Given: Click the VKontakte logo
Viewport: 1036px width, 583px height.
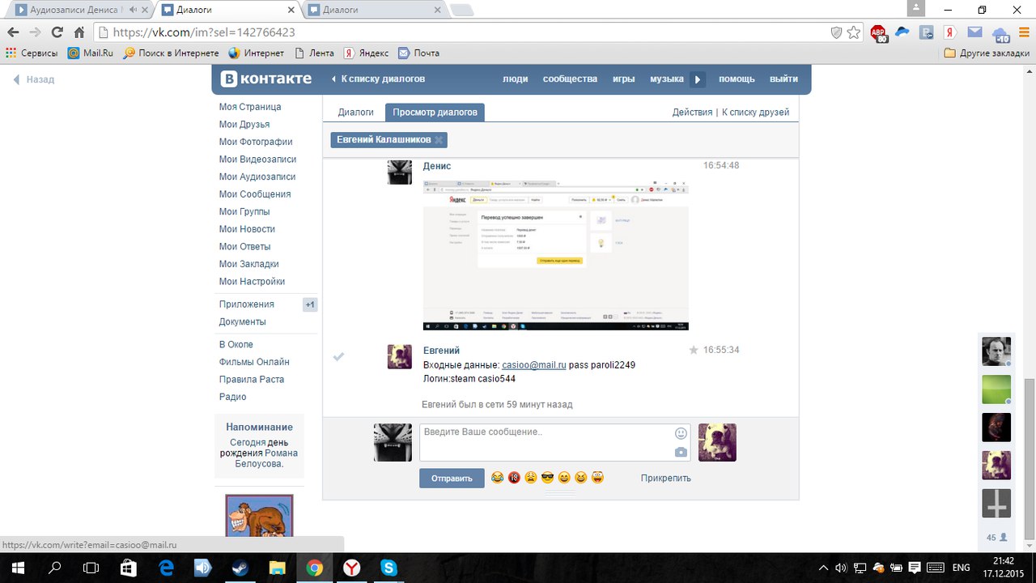Looking at the screenshot, I should [x=267, y=79].
